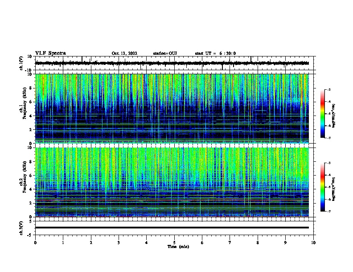Click the ch.2 "Frequency (kHz)" axis label
The width and height of the screenshot is (353, 272).
click(25, 177)
